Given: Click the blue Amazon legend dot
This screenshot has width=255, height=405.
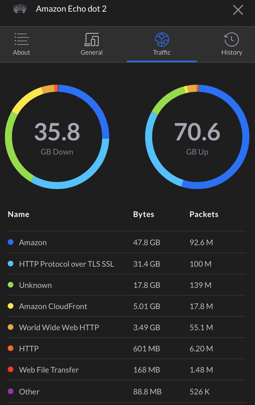Looking at the screenshot, I should (11, 242).
